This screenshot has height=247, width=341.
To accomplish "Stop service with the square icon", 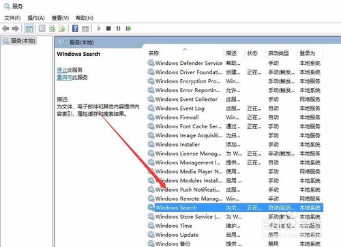I will pos(108,29).
